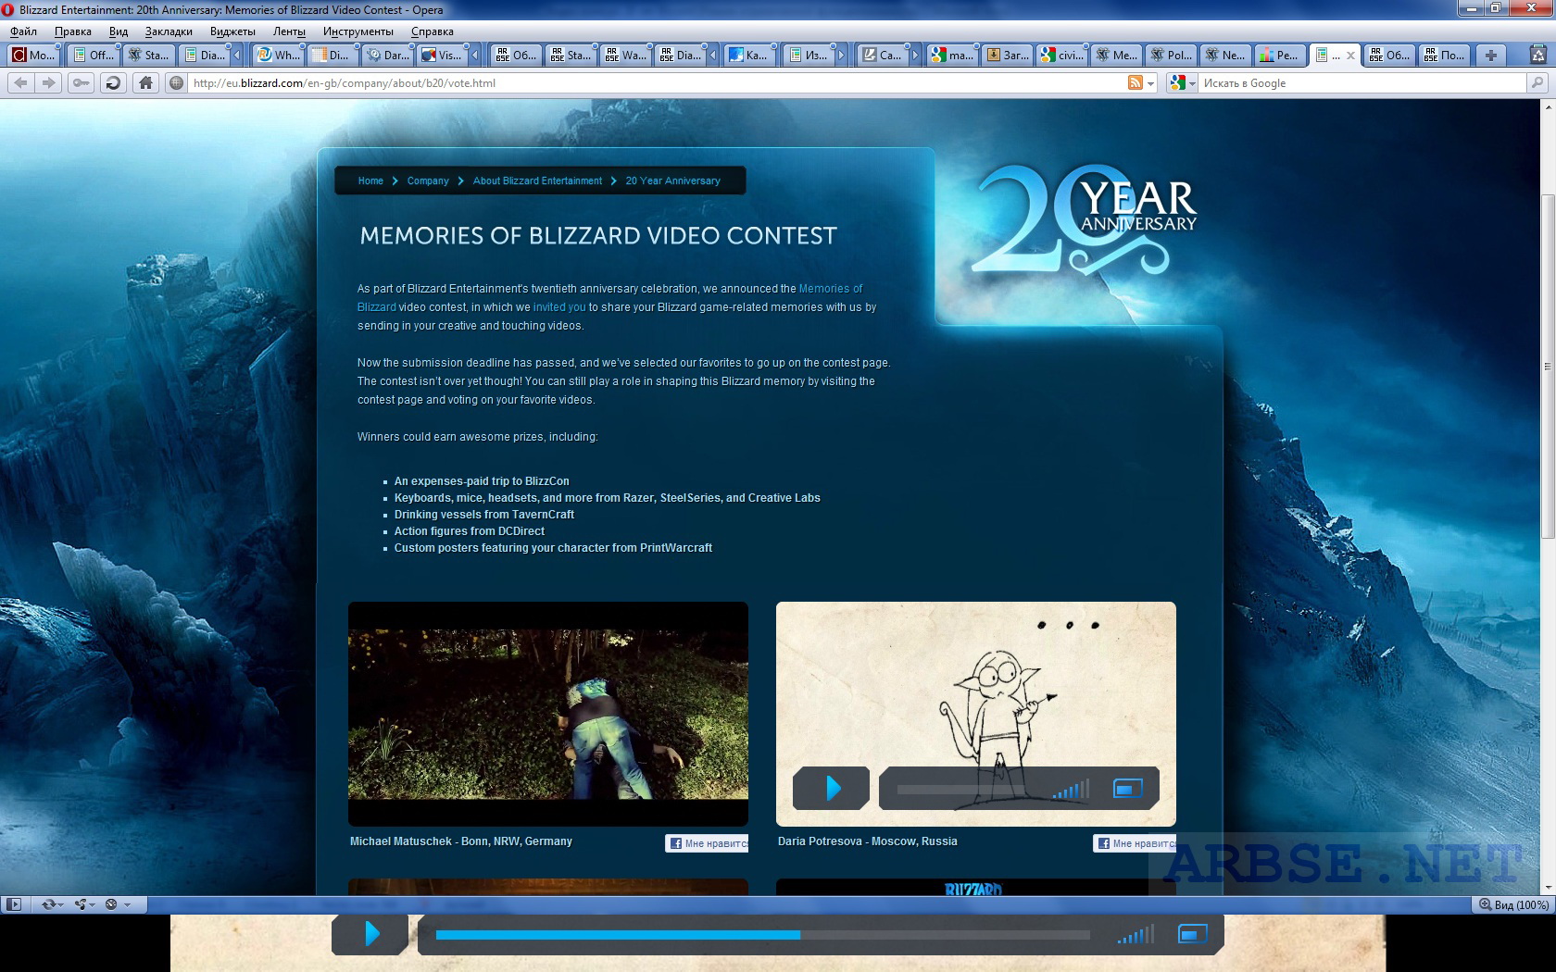Open the Виджеты menu

point(232,31)
